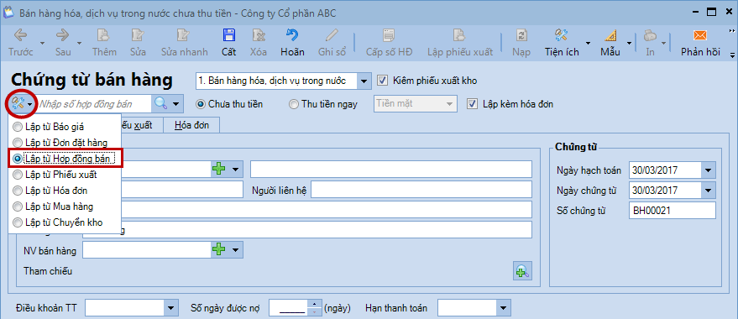Choose Lập từ Phiếu xuất option
The height and width of the screenshot is (319, 738).
55,175
